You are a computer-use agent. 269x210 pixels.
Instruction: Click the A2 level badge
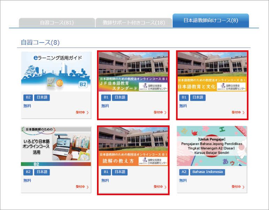click(x=184, y=172)
